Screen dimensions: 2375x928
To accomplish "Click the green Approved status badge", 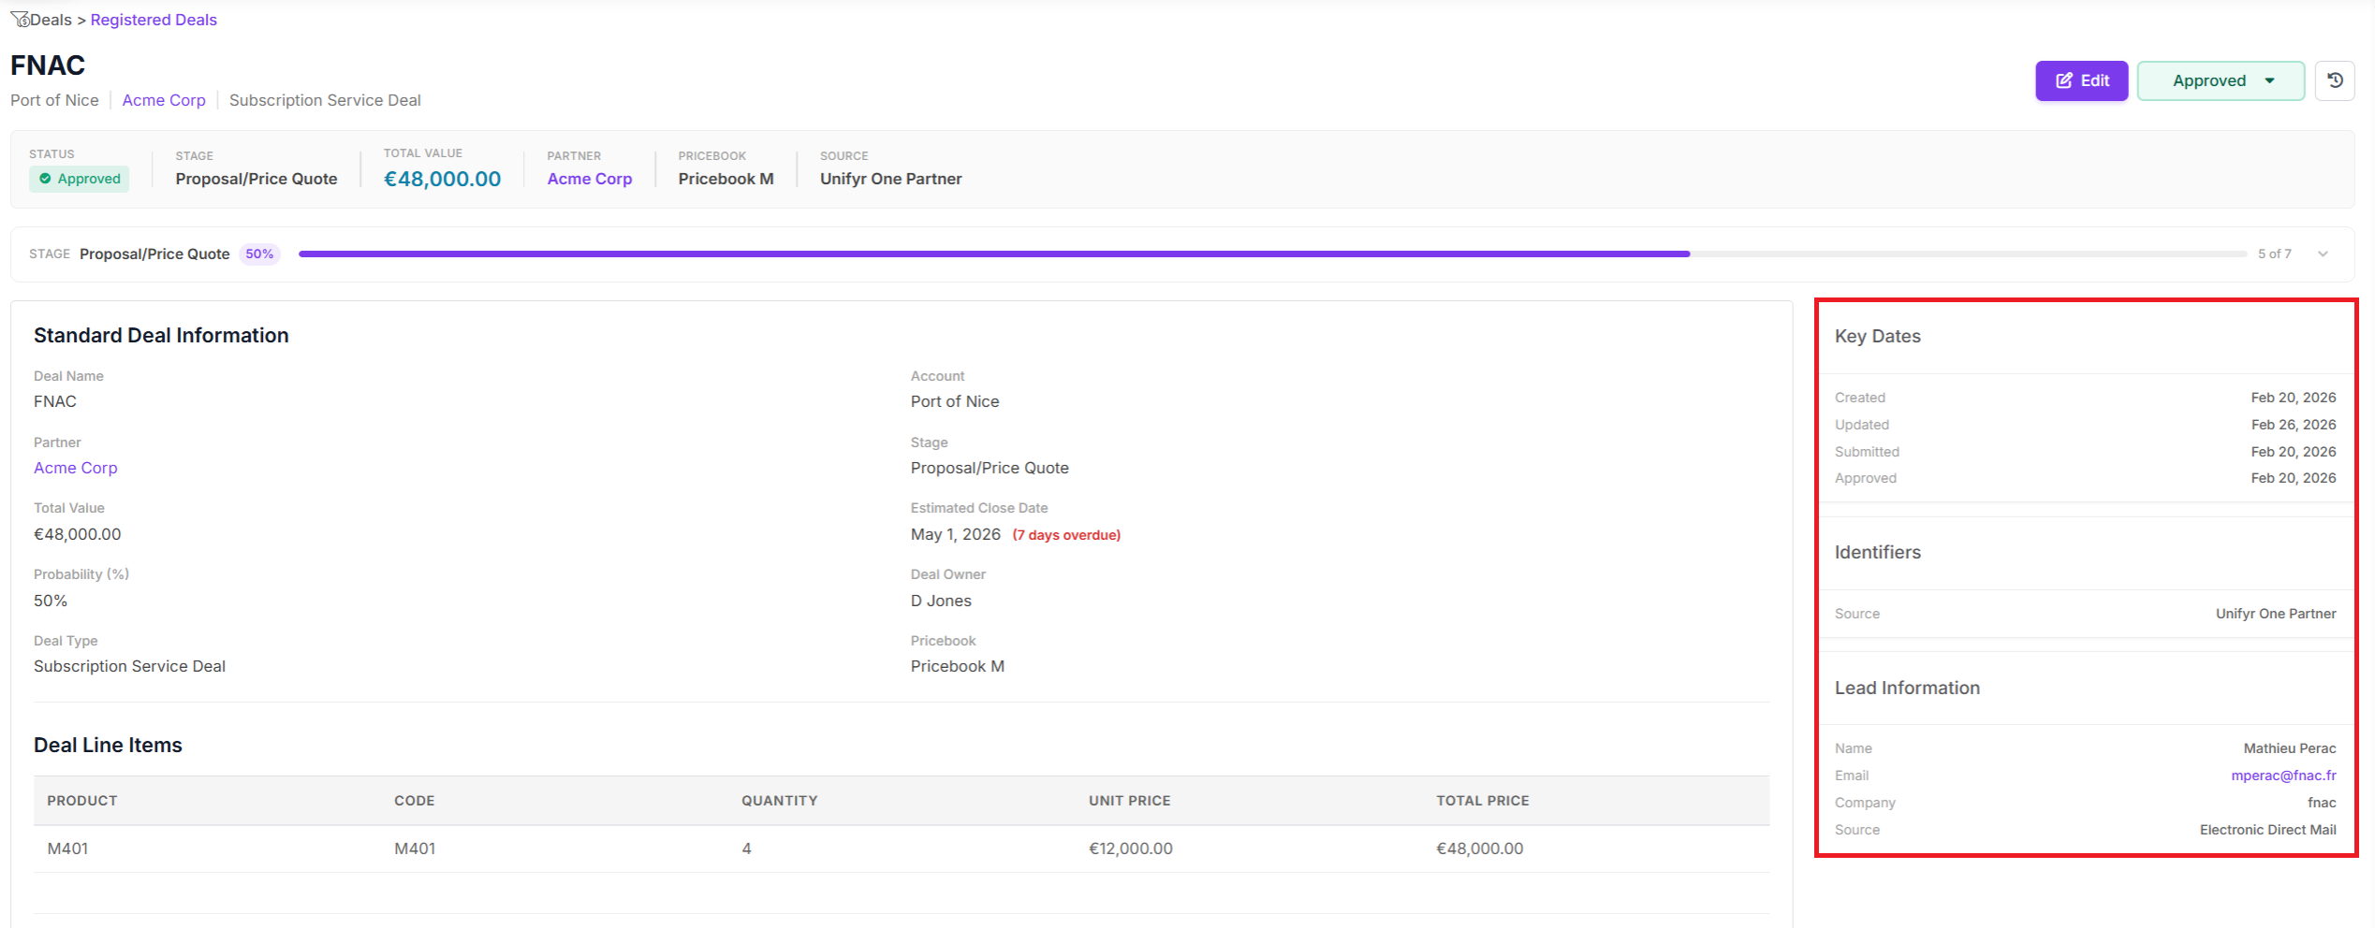I will coord(80,179).
